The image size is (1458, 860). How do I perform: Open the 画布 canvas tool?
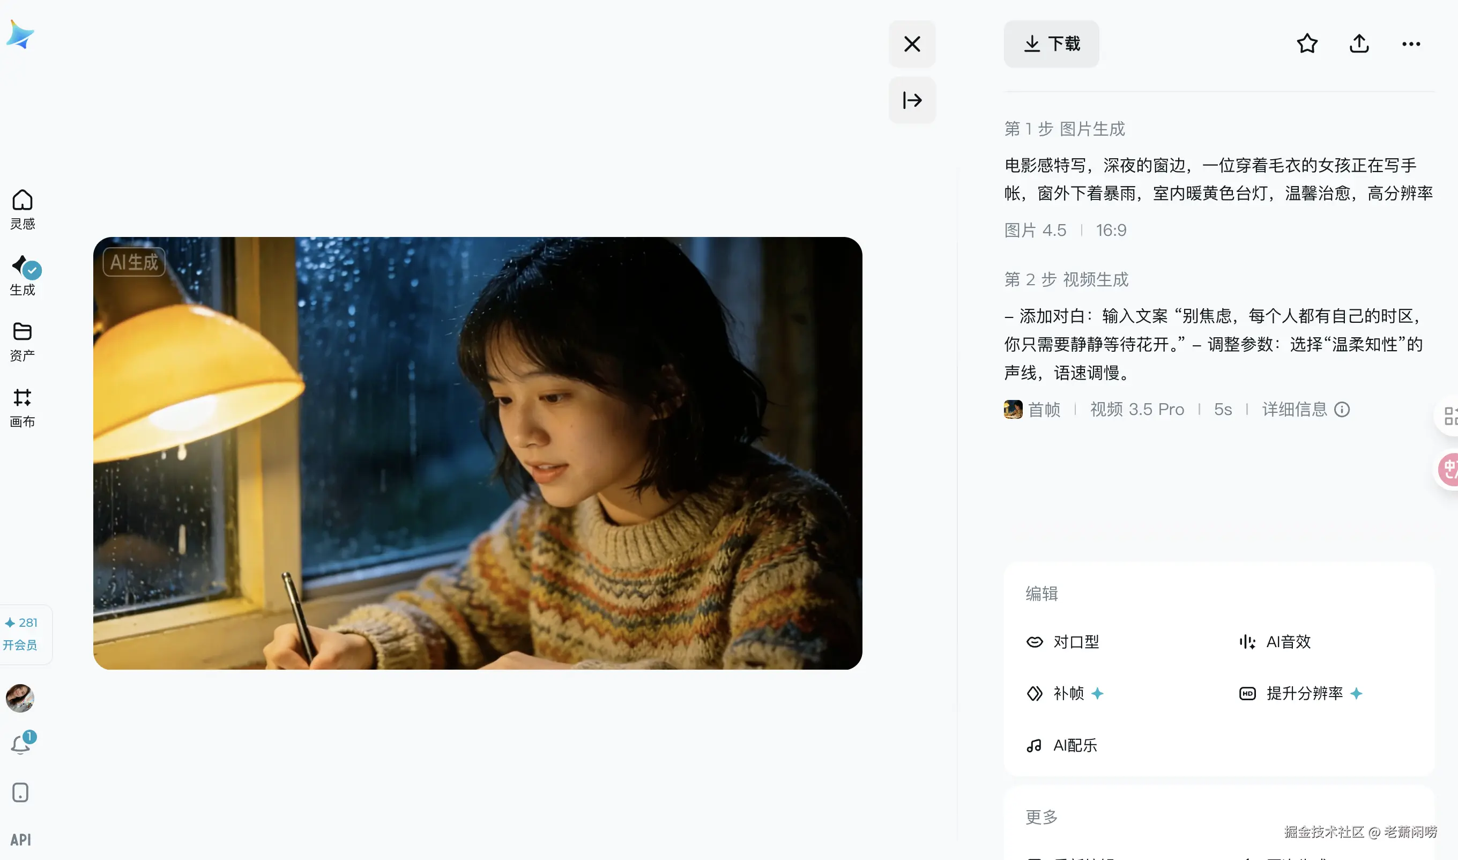22,407
